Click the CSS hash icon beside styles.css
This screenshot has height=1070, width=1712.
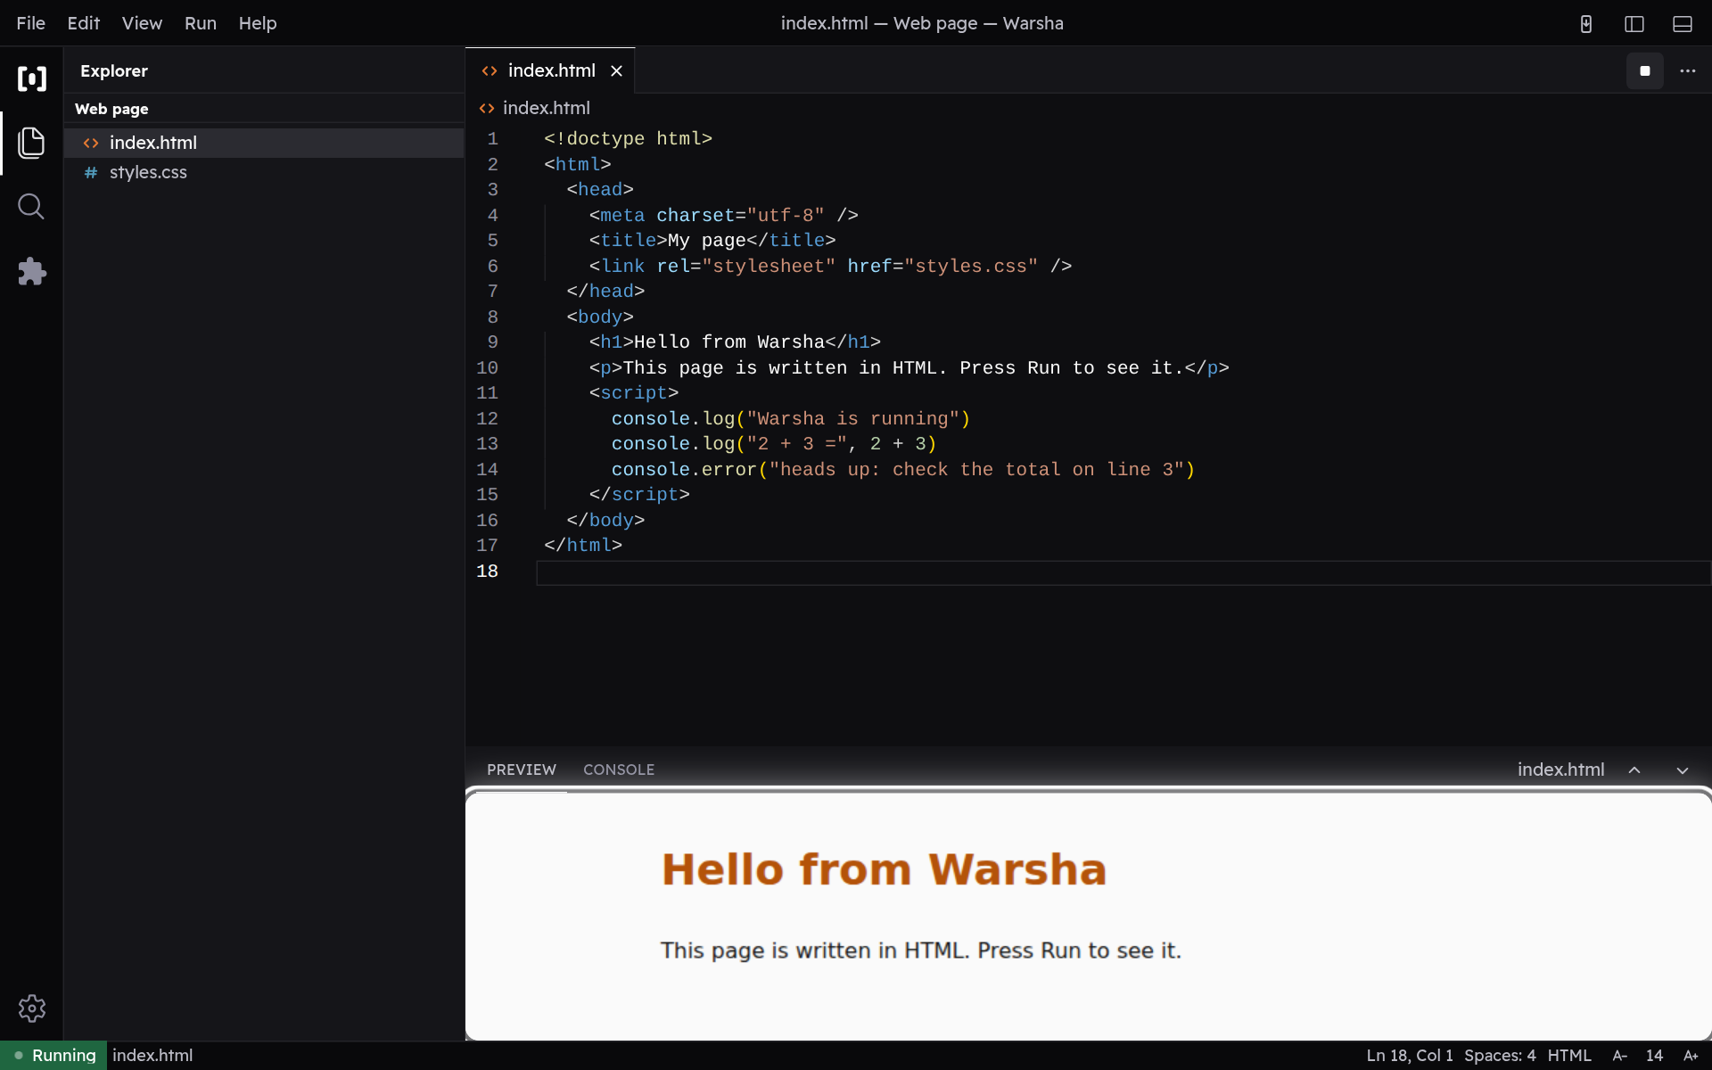click(x=91, y=172)
